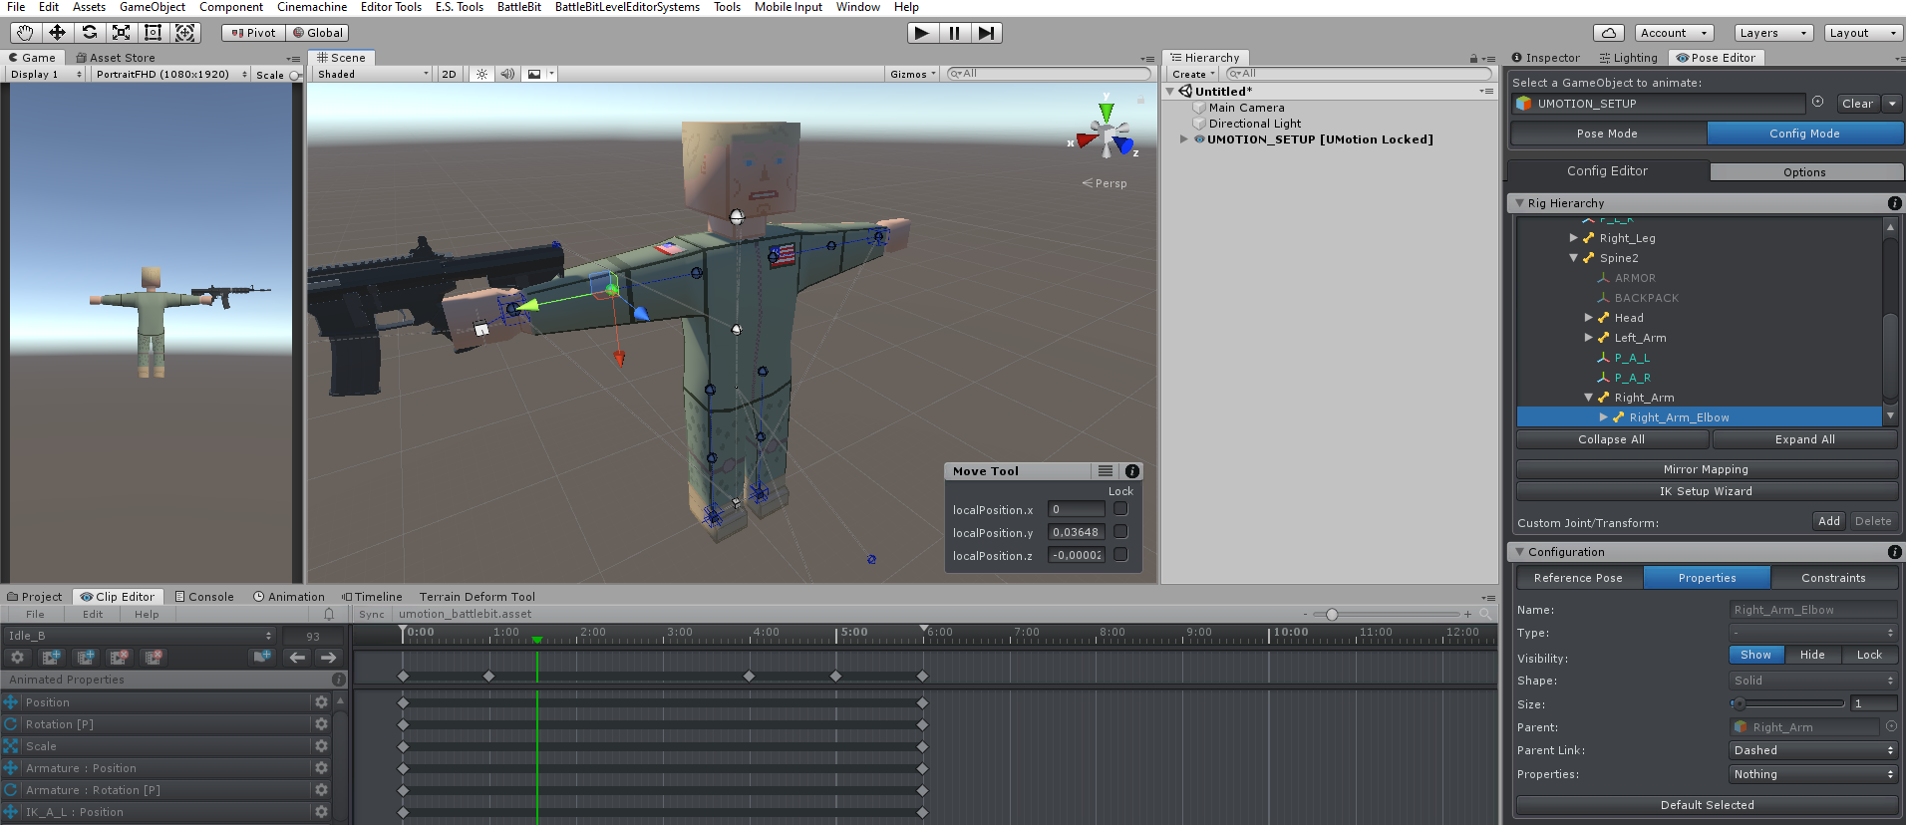Open the Shaded draw mode dropdown

pos(373,74)
